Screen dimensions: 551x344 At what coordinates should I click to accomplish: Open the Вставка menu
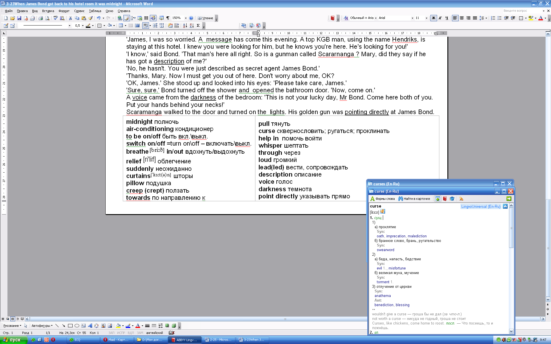point(48,11)
